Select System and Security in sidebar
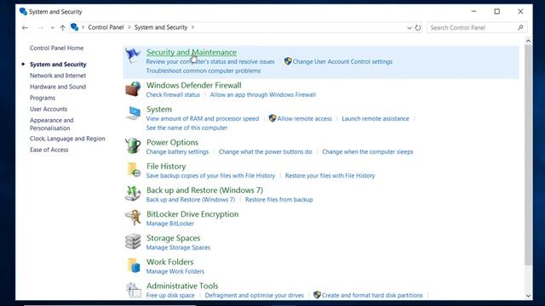The height and width of the screenshot is (306, 545). (x=58, y=65)
